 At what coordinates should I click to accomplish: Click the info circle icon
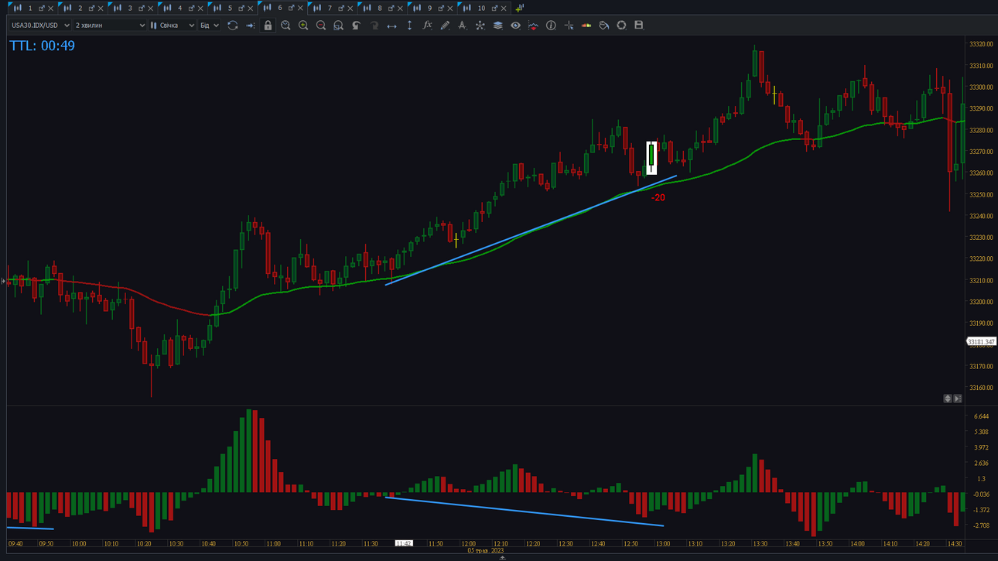coord(551,26)
